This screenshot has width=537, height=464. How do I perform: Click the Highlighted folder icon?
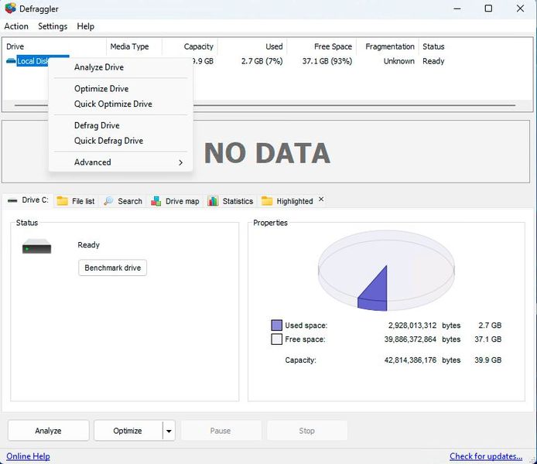click(x=267, y=201)
